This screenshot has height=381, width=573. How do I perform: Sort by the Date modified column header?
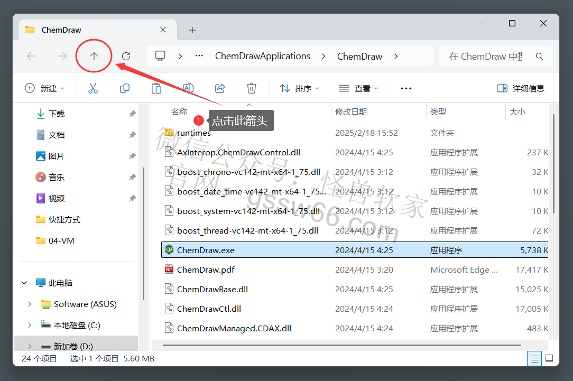pos(351,112)
